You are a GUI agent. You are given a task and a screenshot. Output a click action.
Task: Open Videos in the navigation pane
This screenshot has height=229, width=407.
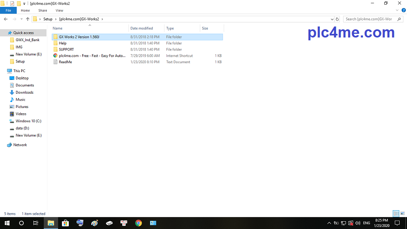click(21, 114)
